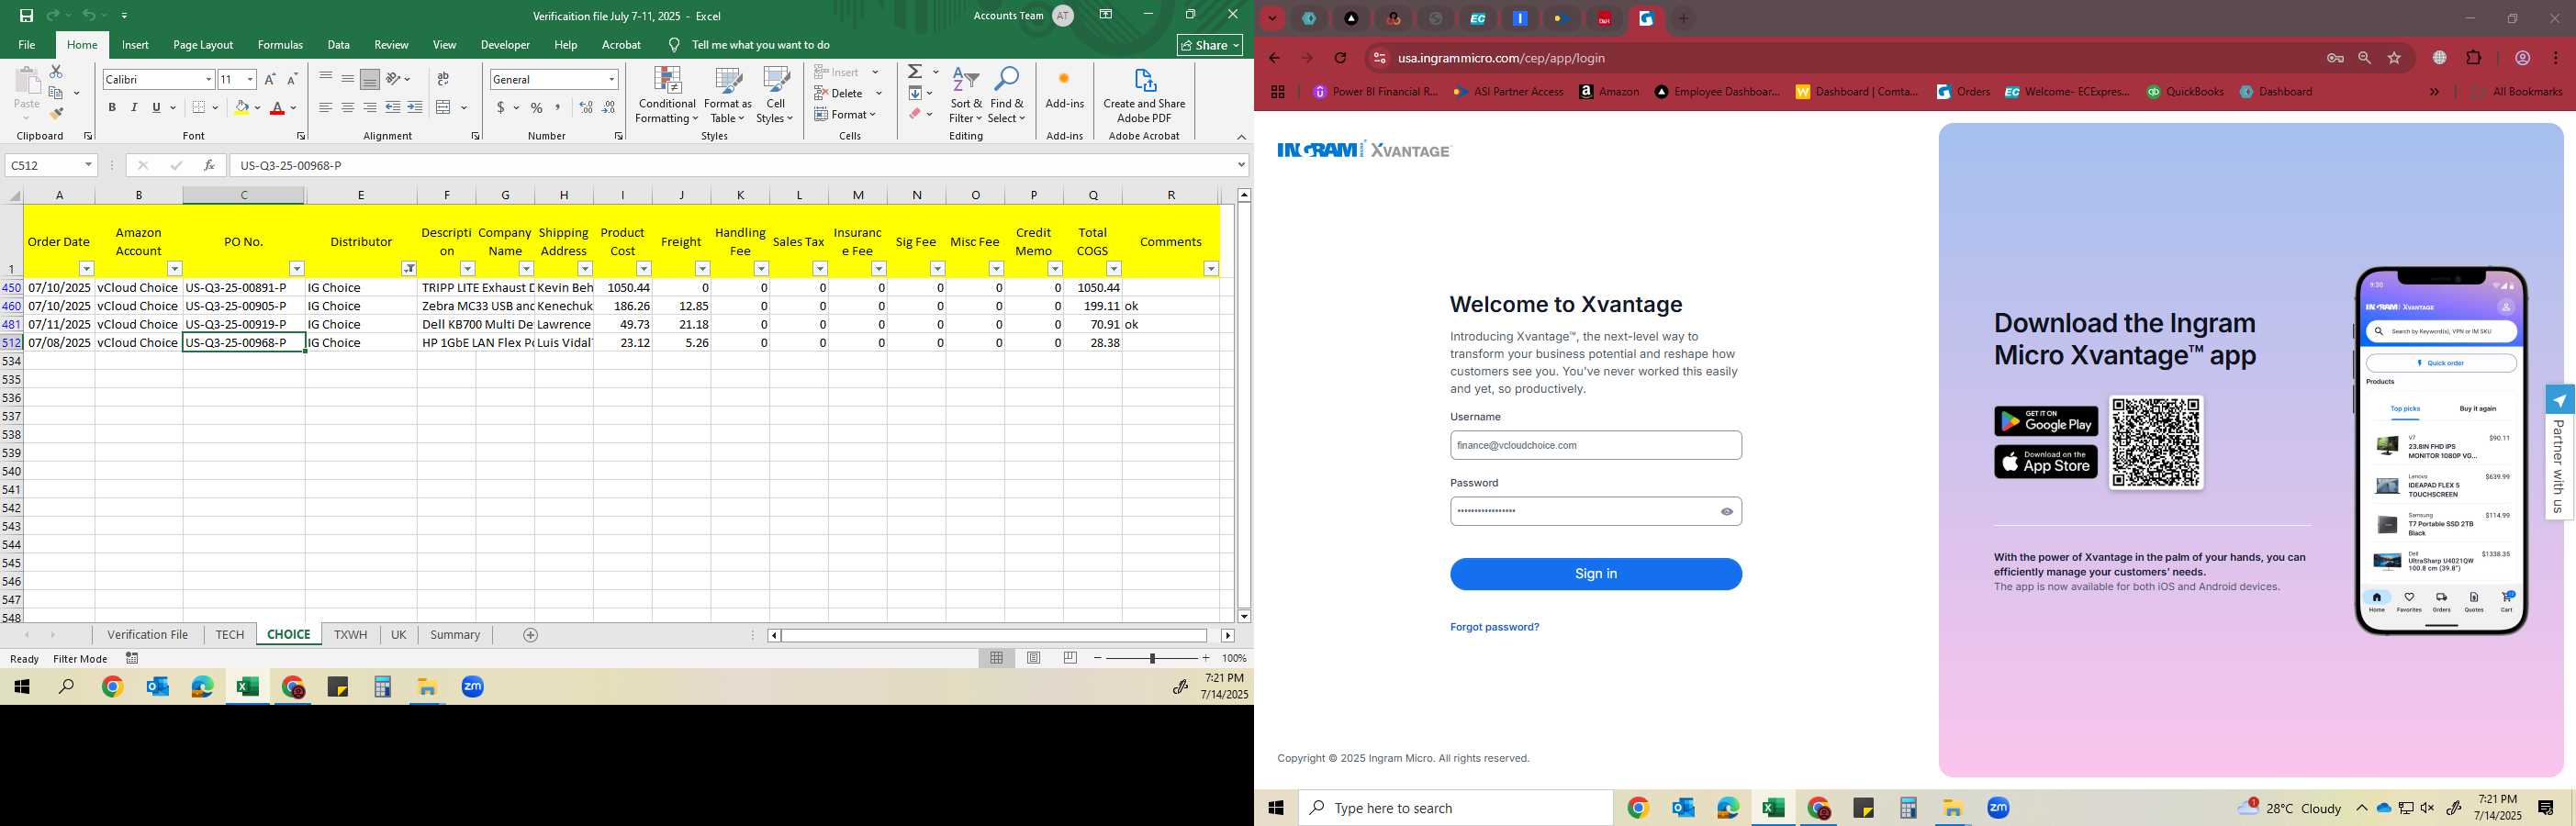Open the Formulas ribbon tab

280,45
